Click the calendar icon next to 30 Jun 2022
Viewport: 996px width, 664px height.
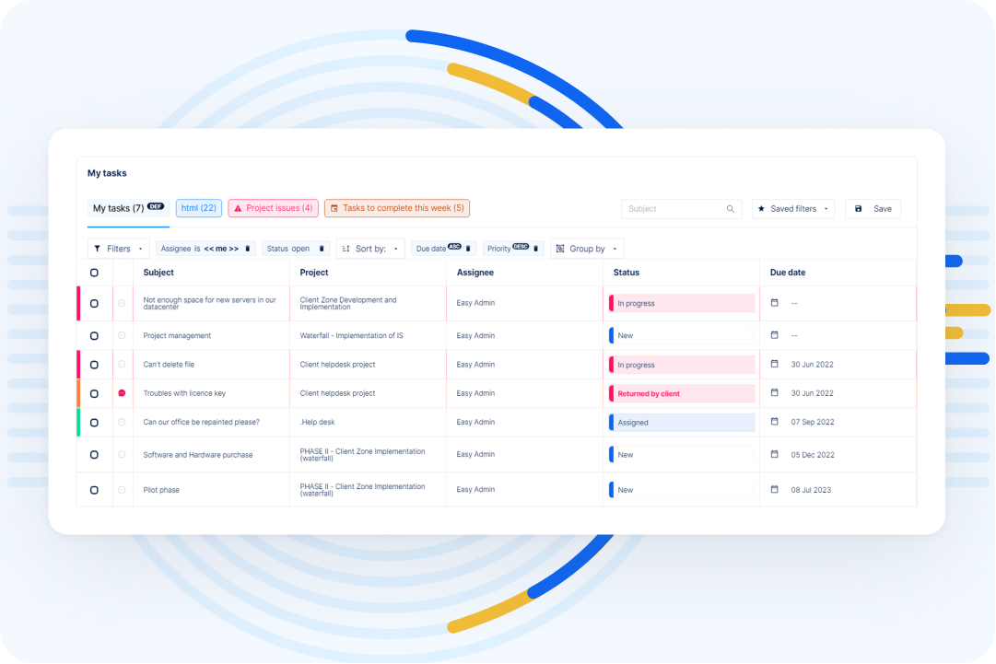(x=774, y=364)
